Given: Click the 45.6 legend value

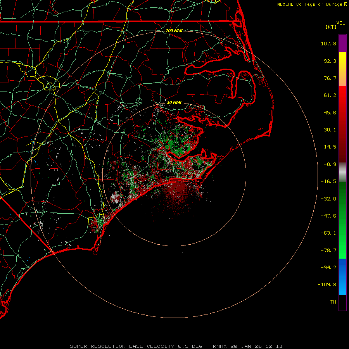Looking at the screenshot, I should click(x=330, y=112).
